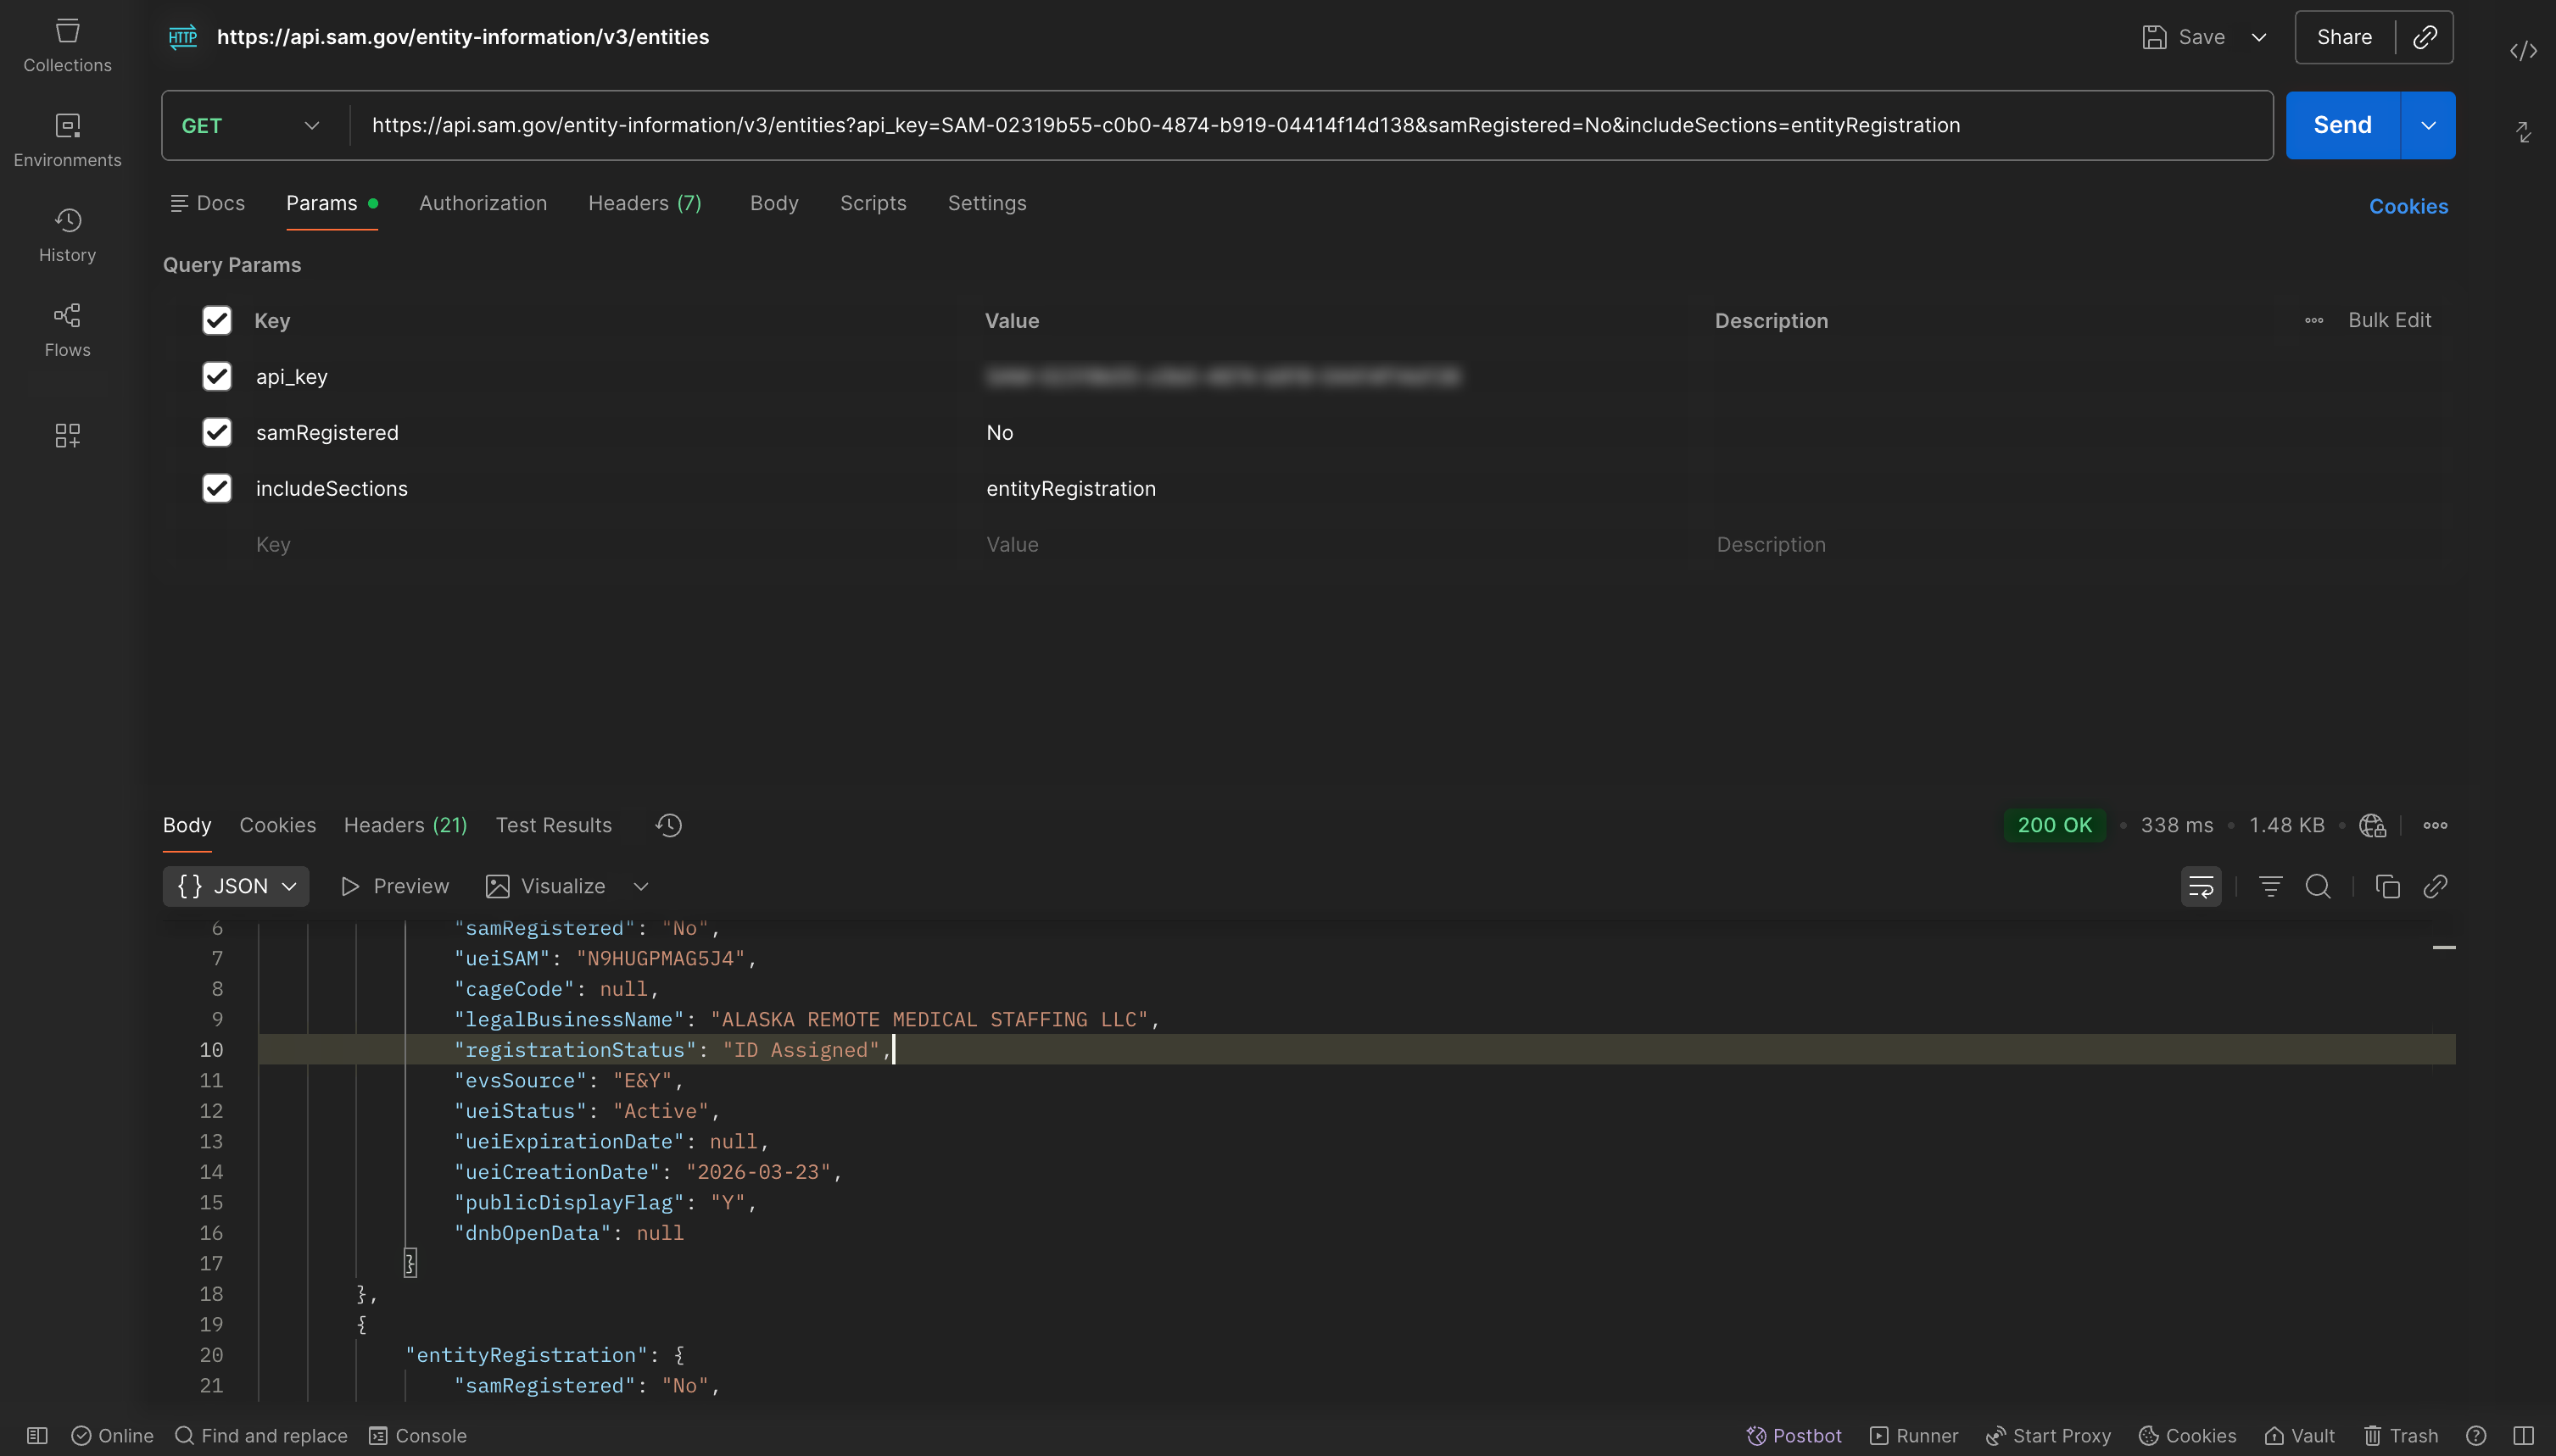Toggle the two-pane layout icon

[2523, 1436]
